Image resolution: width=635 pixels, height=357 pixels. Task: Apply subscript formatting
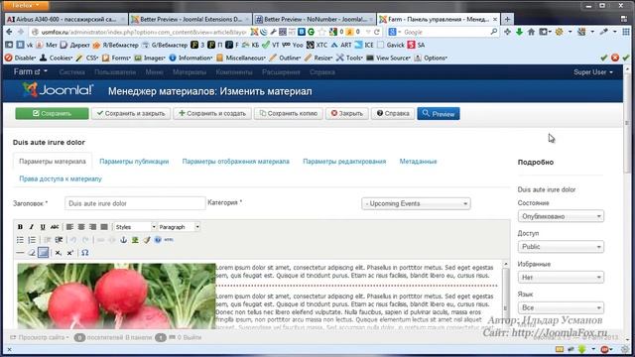[59, 253]
